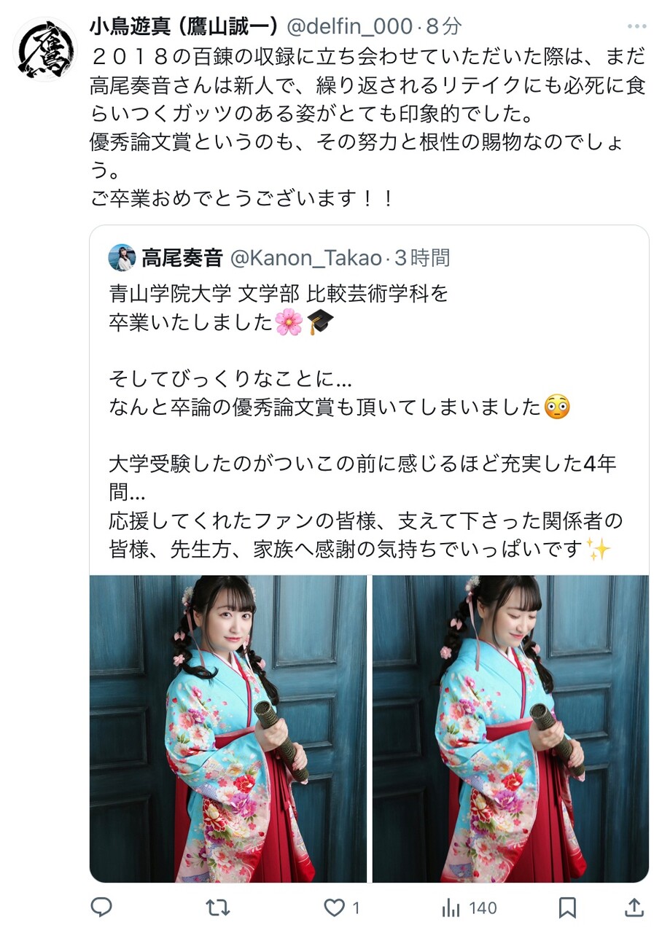Open the right kimono photo looking down

[x=510, y=729]
